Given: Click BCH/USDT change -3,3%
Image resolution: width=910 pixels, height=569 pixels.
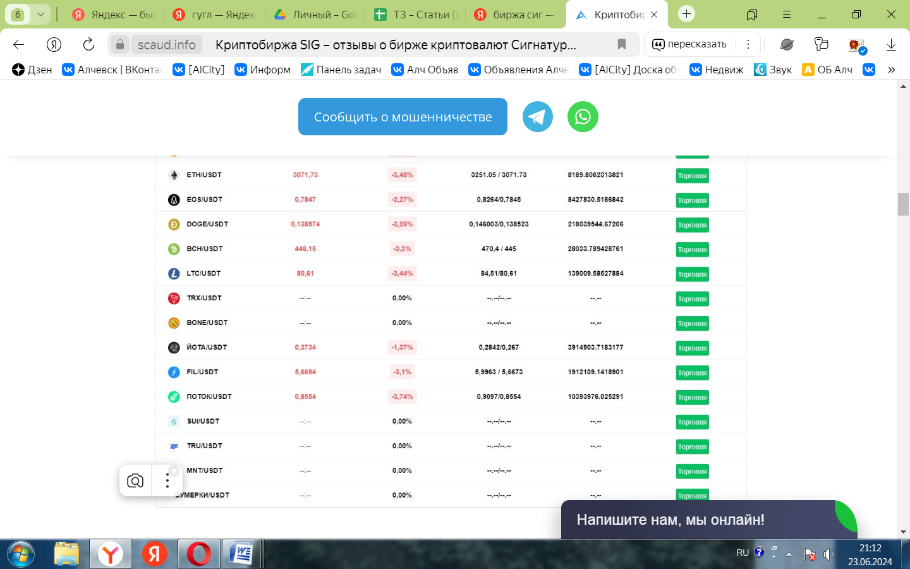Looking at the screenshot, I should [x=402, y=249].
